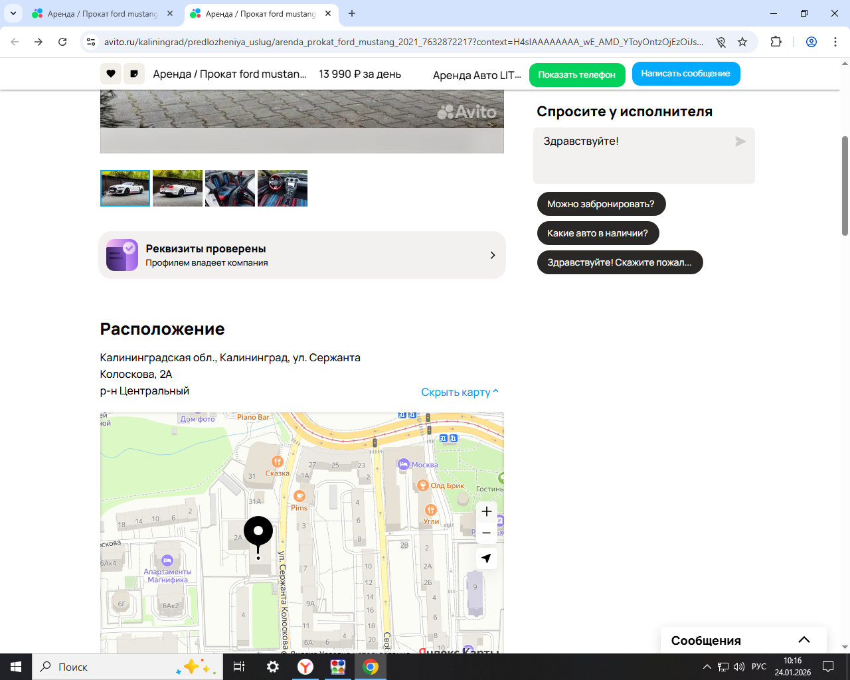850x680 pixels.
Task: Hide the map with Скрыть карту
Action: tap(460, 392)
